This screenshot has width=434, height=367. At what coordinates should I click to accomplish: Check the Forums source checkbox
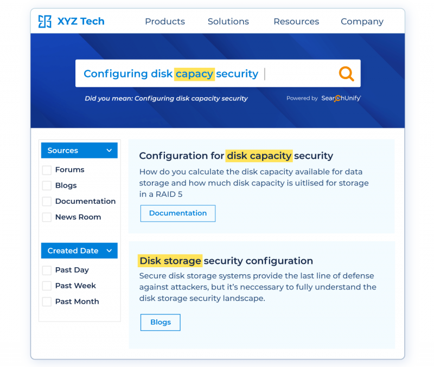point(47,170)
